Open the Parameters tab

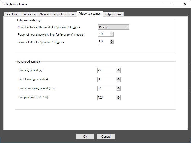point(29,14)
